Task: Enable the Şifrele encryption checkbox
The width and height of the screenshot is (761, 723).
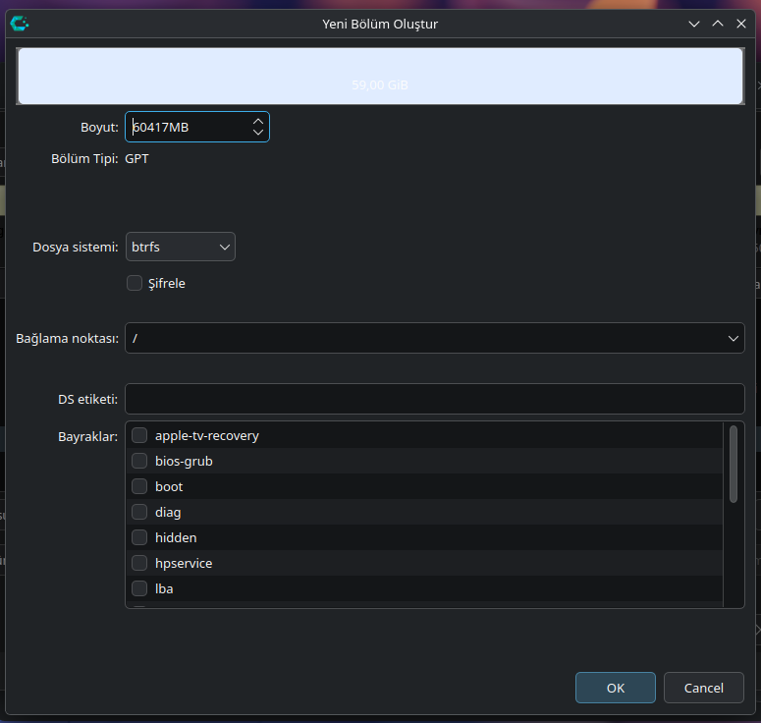Action: pyautogui.click(x=135, y=283)
